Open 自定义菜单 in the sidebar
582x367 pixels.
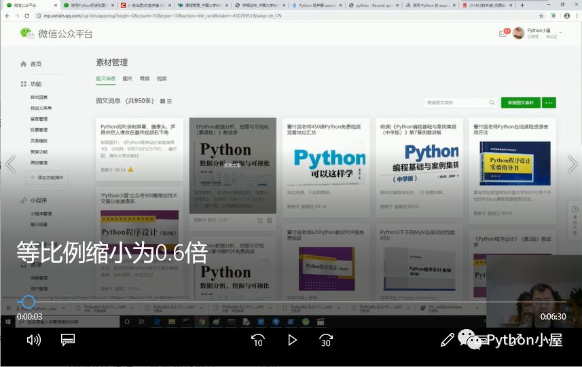click(41, 108)
